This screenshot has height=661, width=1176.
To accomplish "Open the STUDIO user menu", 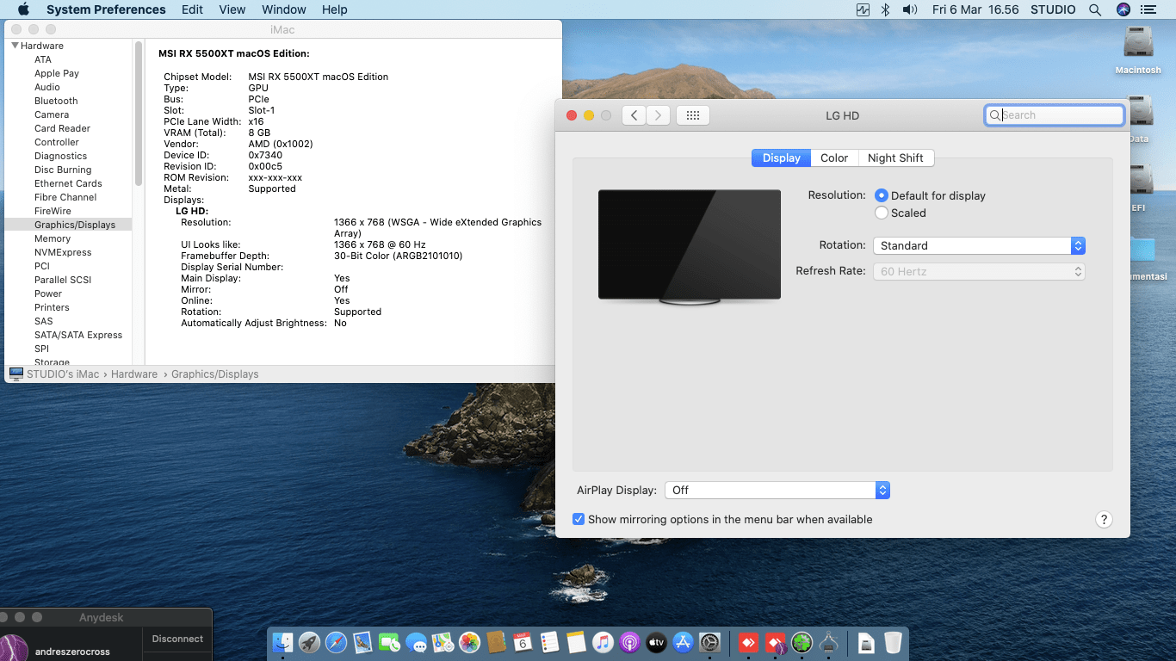I will click(1053, 9).
